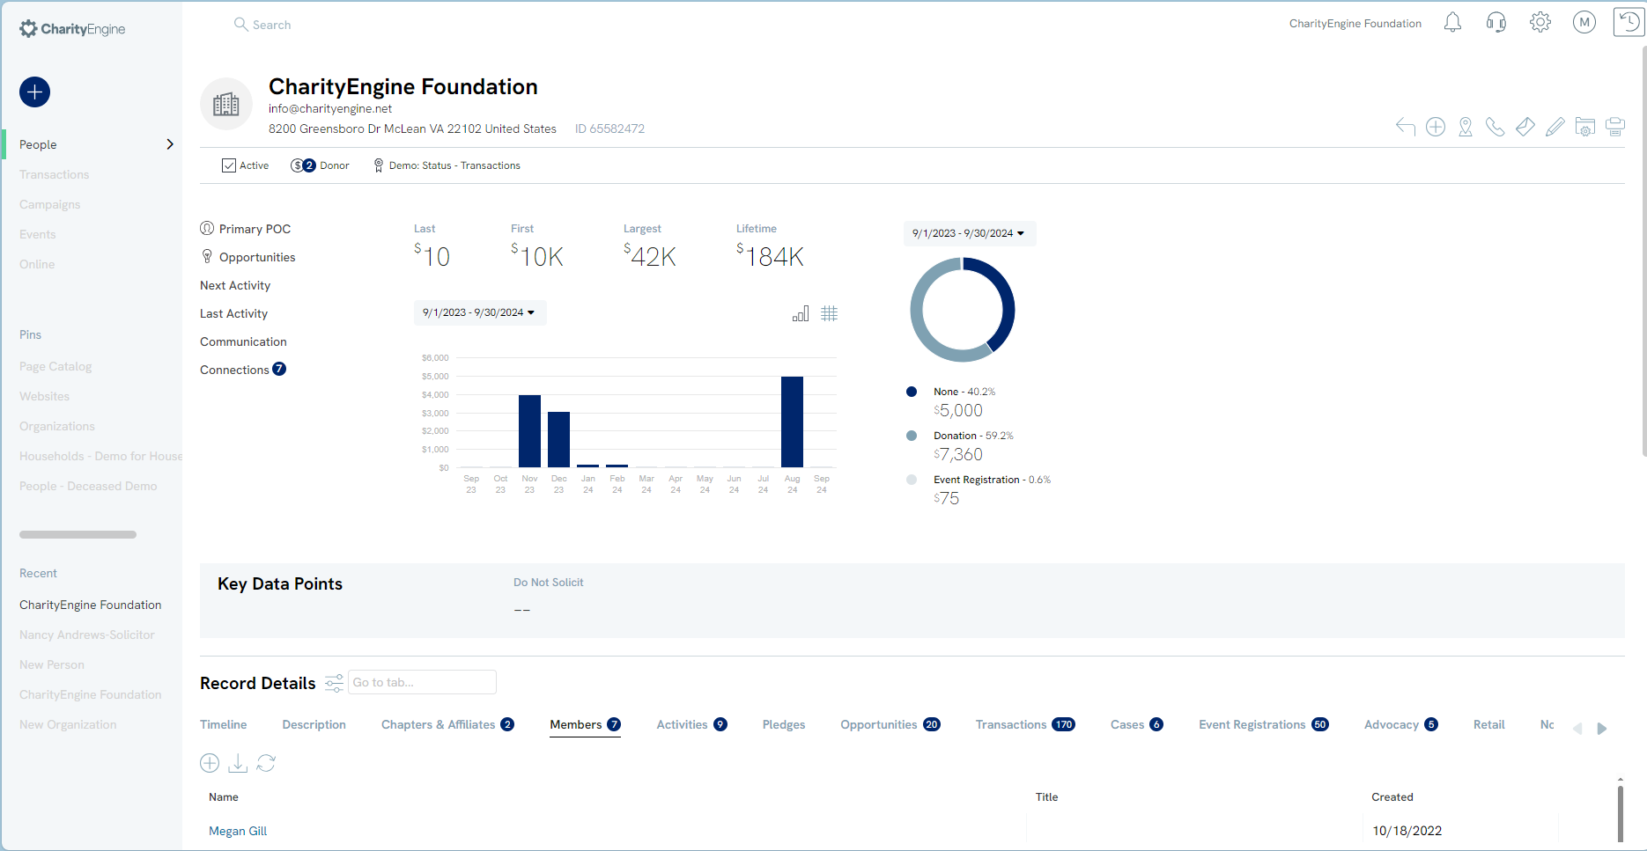Click the Aug 24 bar in chart
The image size is (1647, 851).
coord(792,422)
